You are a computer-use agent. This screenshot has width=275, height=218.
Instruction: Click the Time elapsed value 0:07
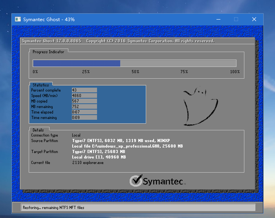pyautogui.click(x=84, y=112)
